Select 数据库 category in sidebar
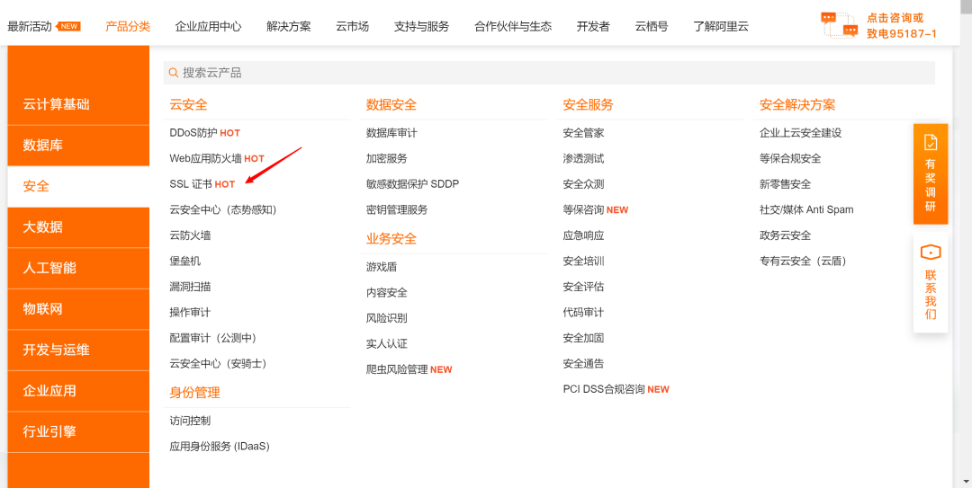Screen dimensions: 972x488 click(x=78, y=146)
